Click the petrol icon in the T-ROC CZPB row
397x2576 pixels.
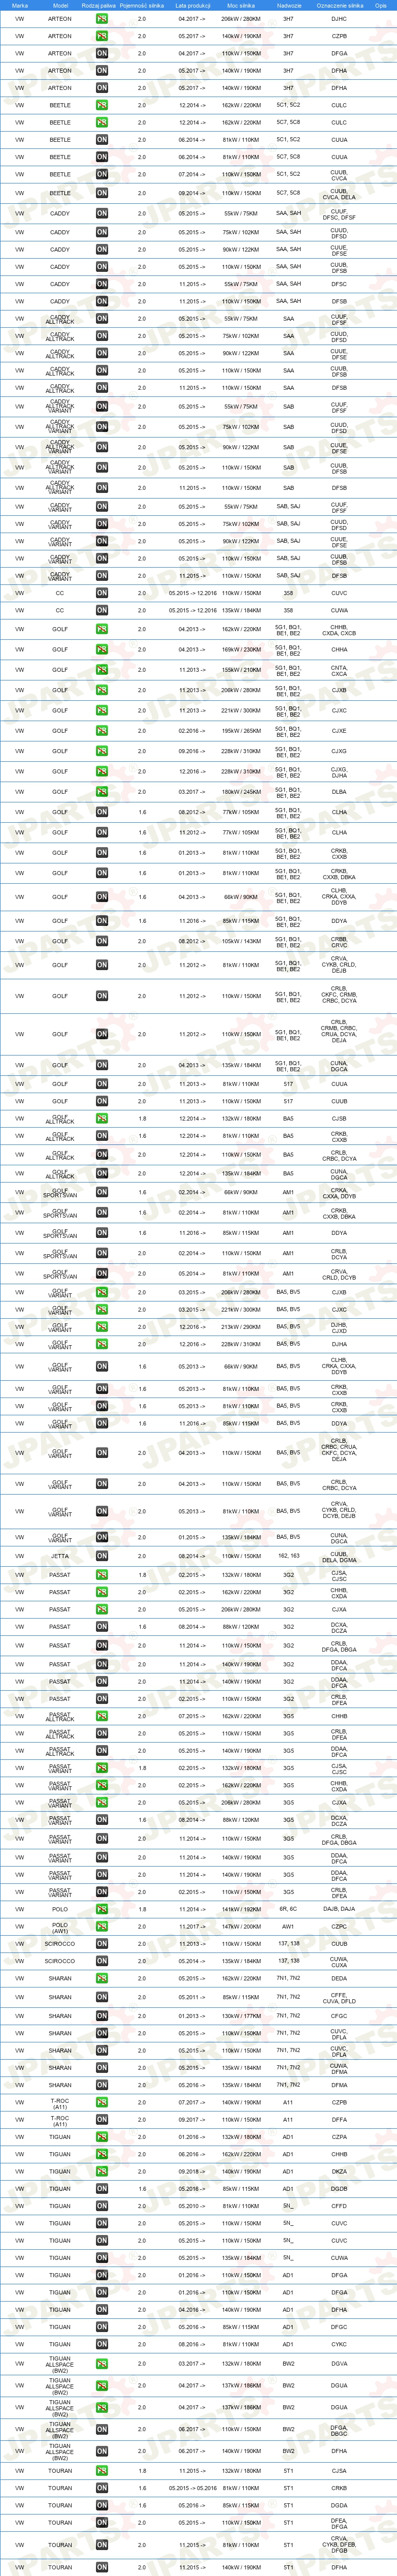[102, 2102]
